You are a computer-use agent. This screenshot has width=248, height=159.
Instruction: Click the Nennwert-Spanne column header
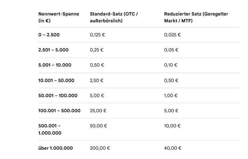coord(59,17)
